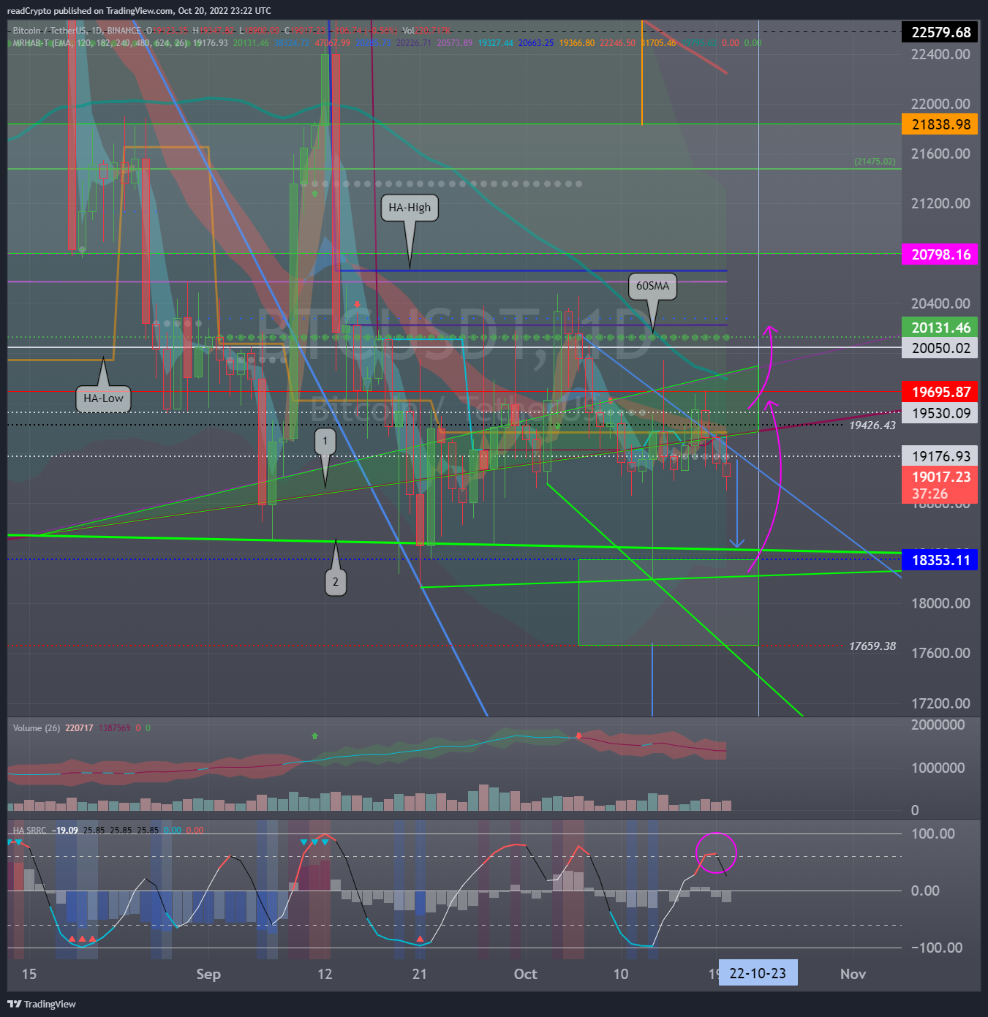The image size is (988, 1017).
Task: Click the 10 date on time axis
Action: 620,974
